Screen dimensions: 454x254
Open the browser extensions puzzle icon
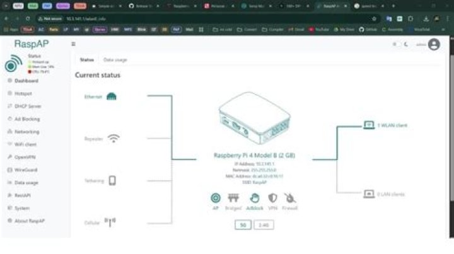tap(410, 19)
